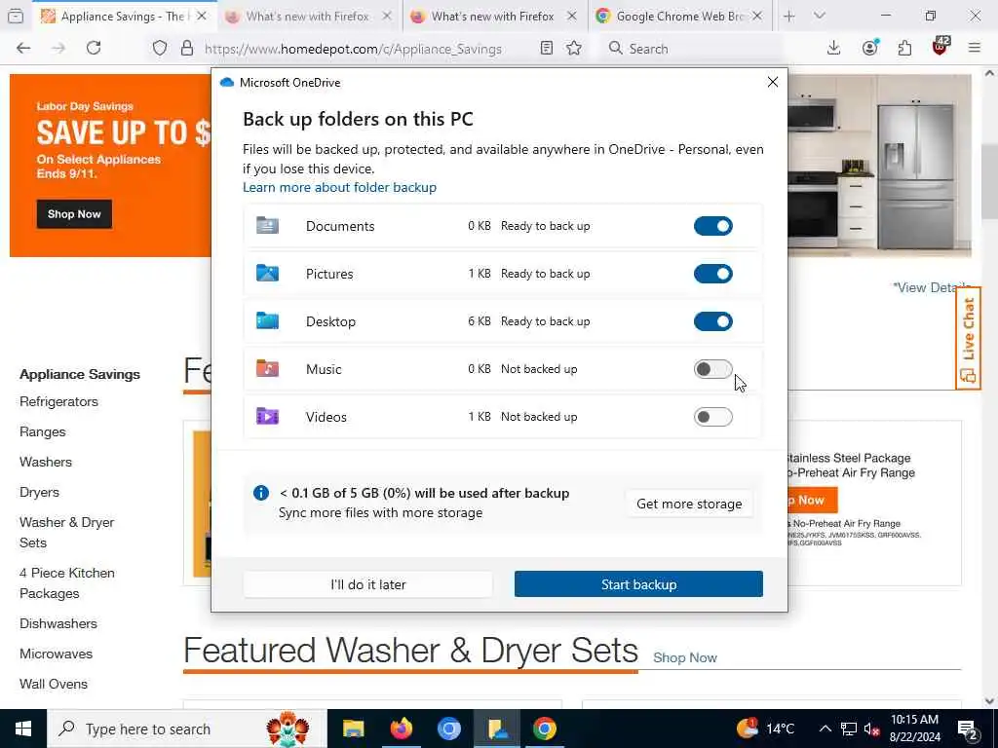Click Shop Now on Labor Day banner

coord(74,214)
